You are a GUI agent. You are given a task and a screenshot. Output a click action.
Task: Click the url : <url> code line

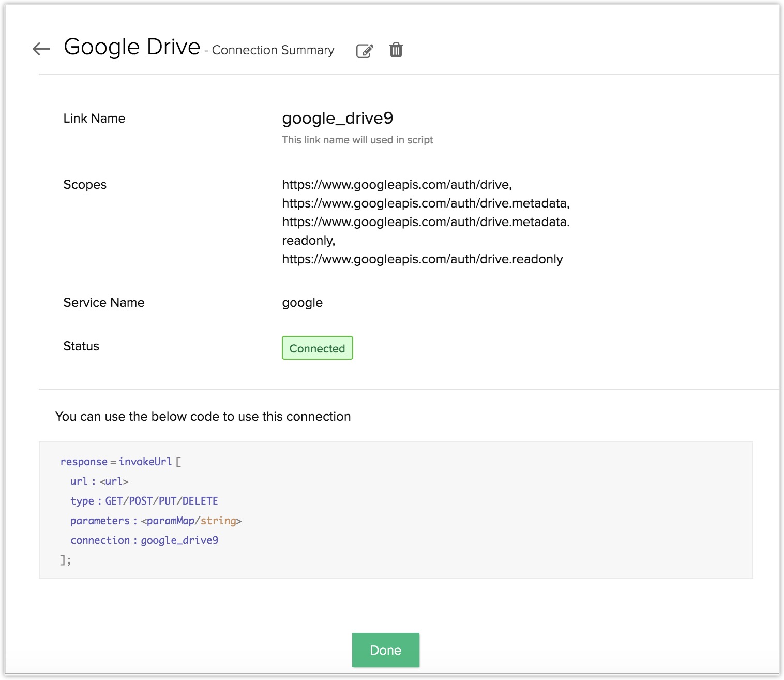99,481
